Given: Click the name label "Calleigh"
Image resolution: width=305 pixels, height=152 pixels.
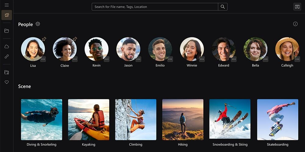Looking at the screenshot, I should pyautogui.click(x=287, y=66).
